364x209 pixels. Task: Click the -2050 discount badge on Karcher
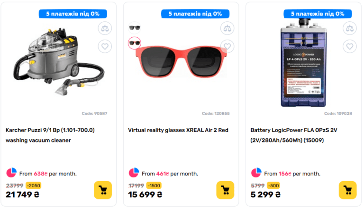[33, 185]
